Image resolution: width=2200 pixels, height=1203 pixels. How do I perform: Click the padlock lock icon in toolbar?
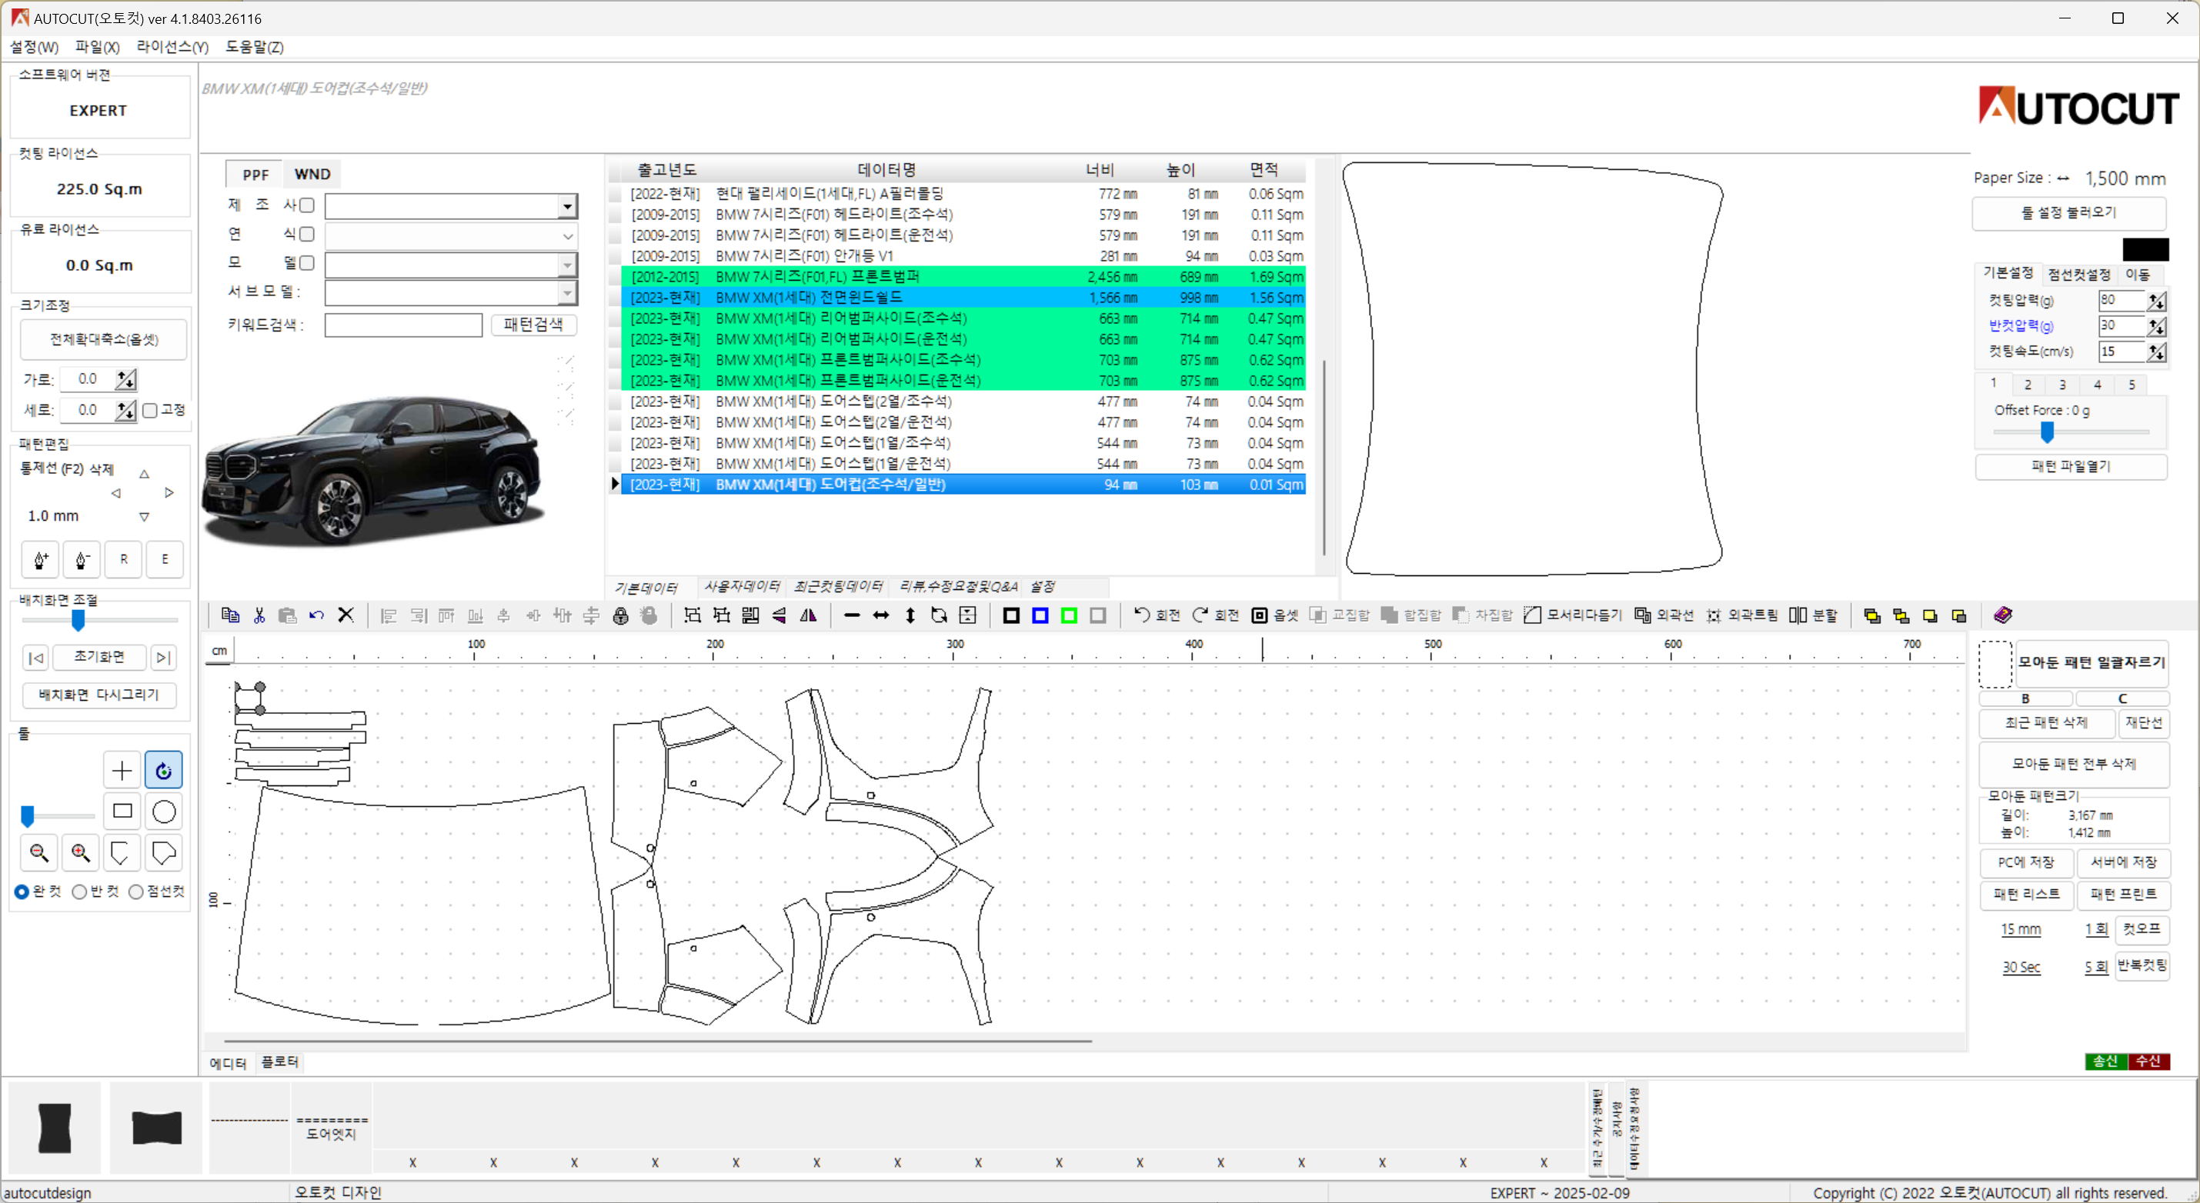[x=621, y=615]
